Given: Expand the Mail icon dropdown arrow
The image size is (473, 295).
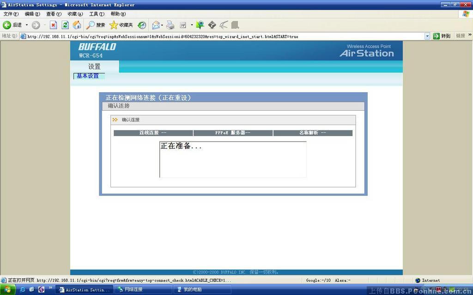Looking at the screenshot, I should pyautogui.click(x=162, y=25).
